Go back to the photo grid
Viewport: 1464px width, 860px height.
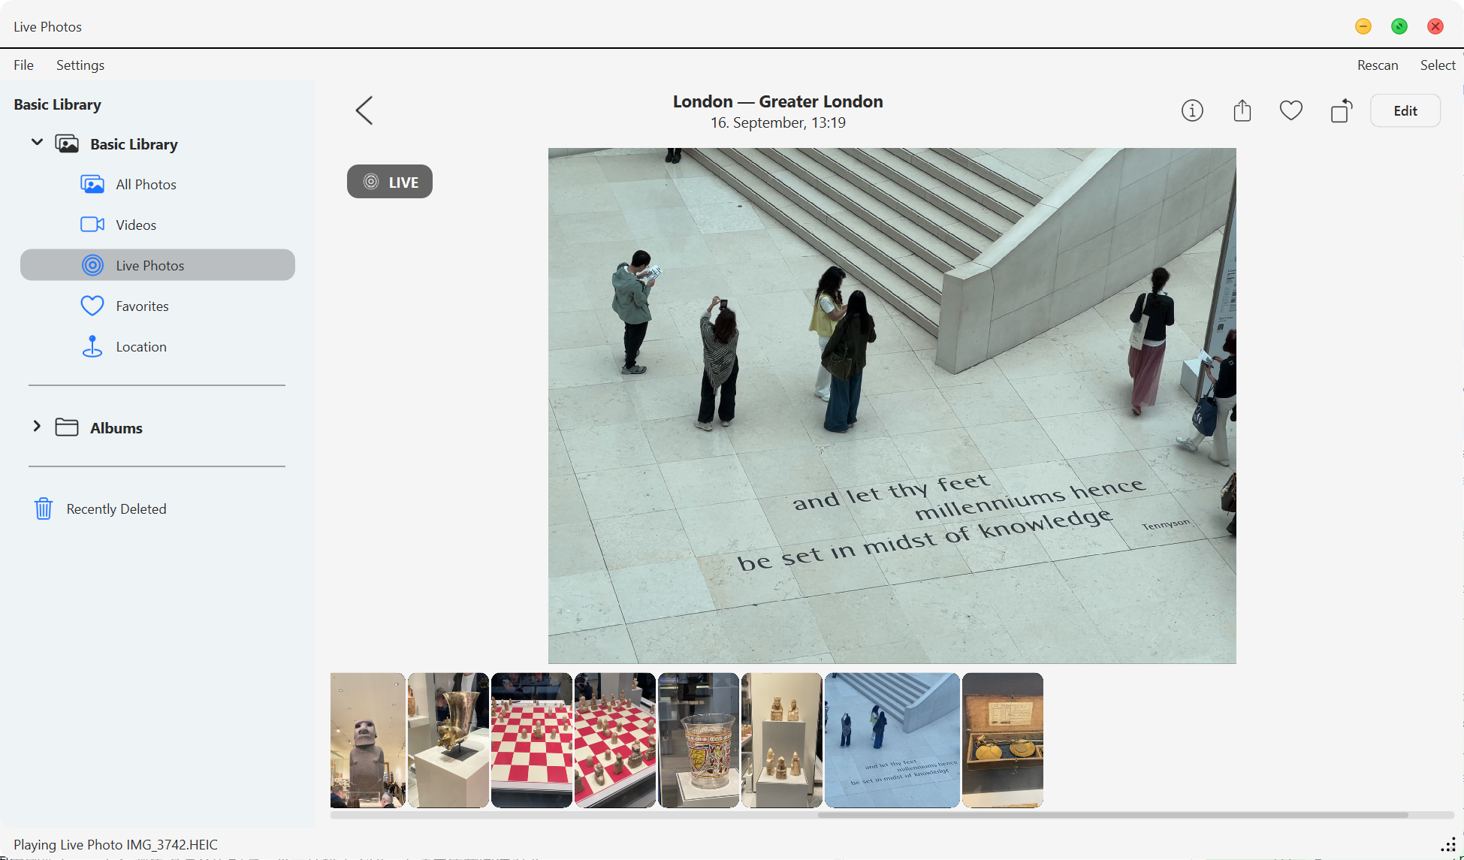(364, 110)
